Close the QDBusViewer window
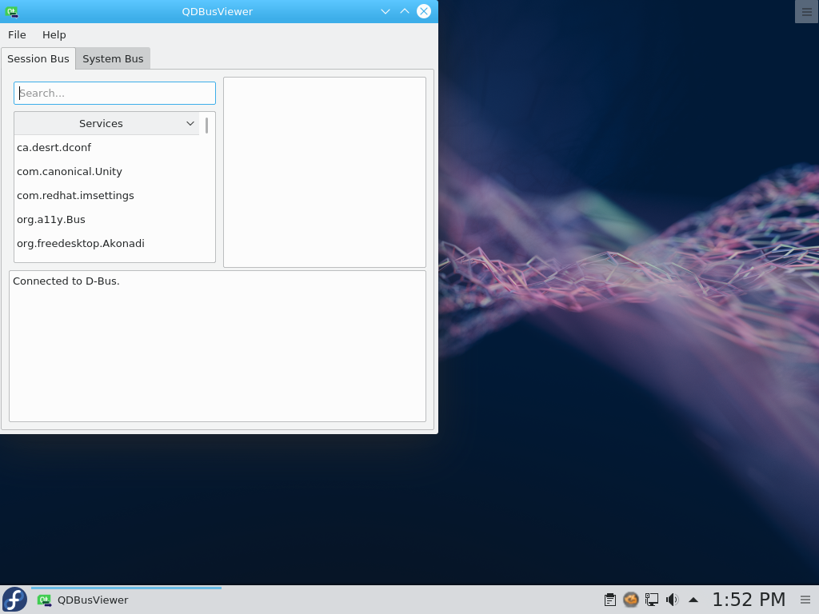This screenshot has height=614, width=819. click(424, 11)
